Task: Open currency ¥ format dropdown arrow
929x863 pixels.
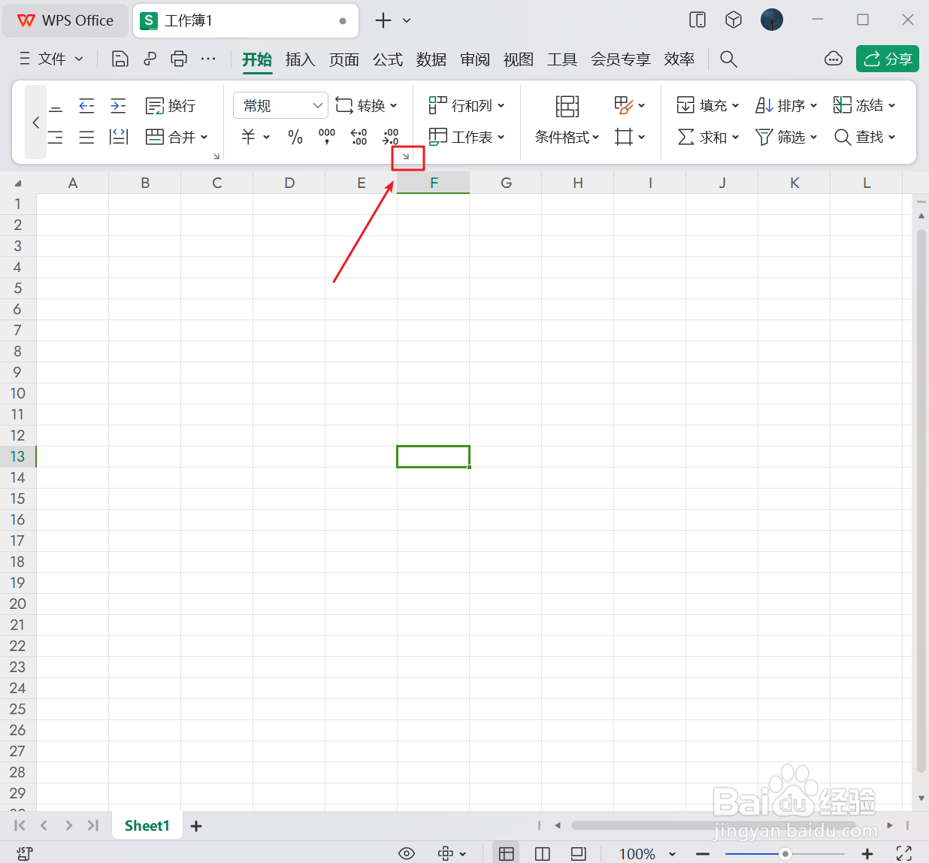Action: 266,137
